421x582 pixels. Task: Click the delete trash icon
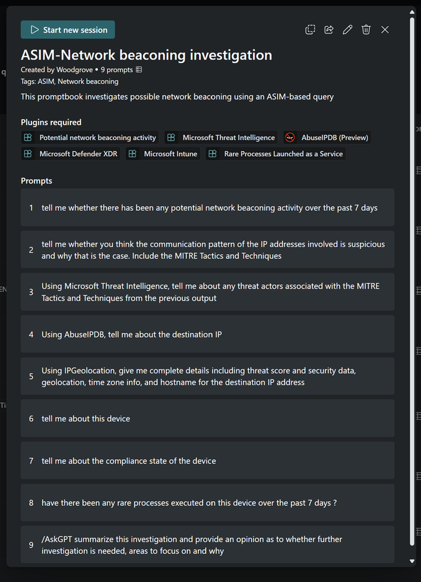(x=366, y=30)
